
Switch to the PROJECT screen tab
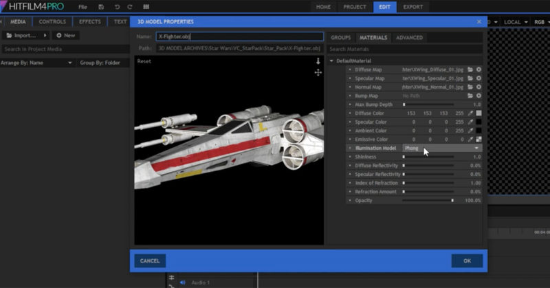coord(355,7)
